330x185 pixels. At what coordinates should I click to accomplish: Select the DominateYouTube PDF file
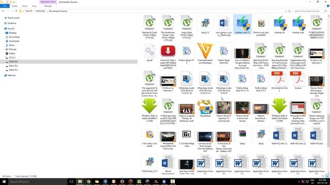(x=279, y=81)
